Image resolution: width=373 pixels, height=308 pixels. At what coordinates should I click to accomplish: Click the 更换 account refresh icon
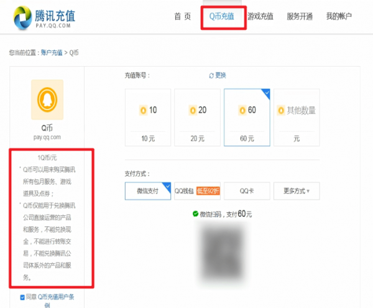[x=211, y=76]
